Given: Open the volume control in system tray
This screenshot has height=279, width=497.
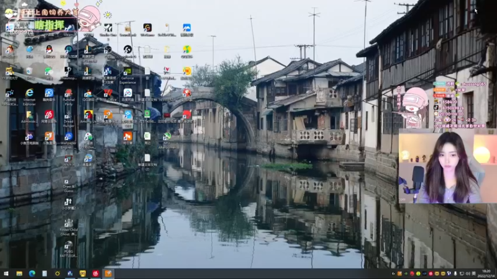Looking at the screenshot, I should coord(468,273).
